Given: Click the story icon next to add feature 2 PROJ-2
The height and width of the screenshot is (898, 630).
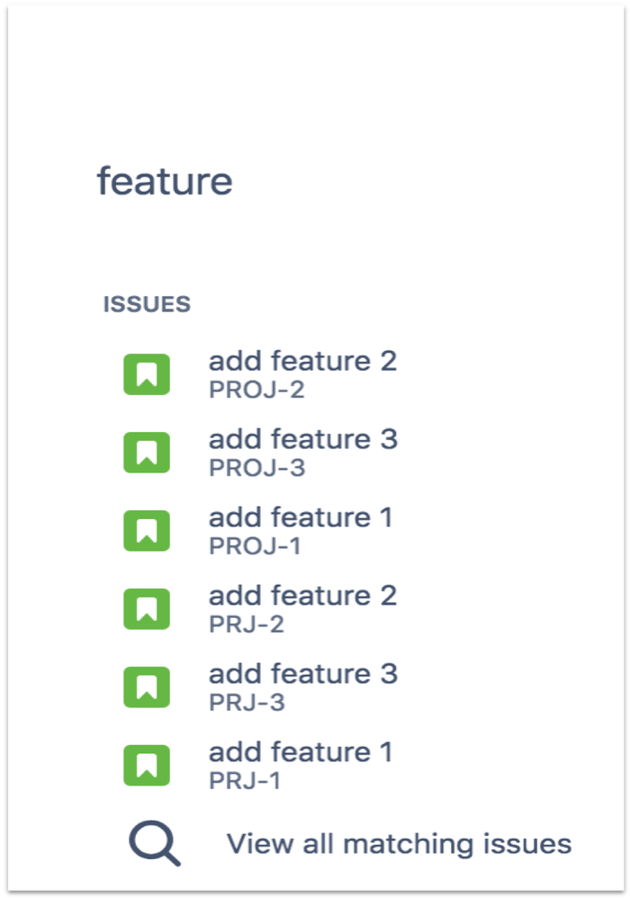Looking at the screenshot, I should pos(147,373).
